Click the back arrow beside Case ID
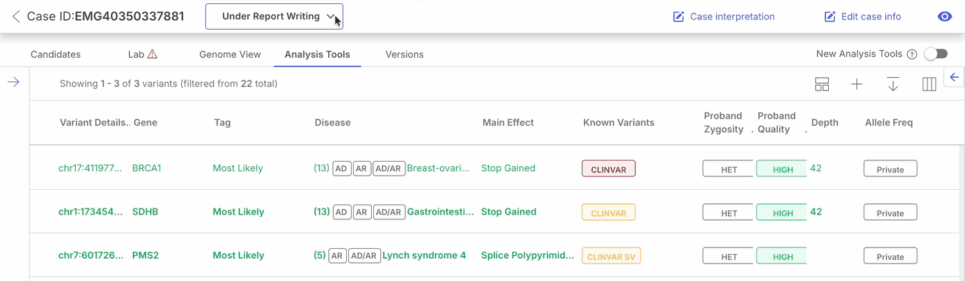Screen dimensions: 965x281 tap(16, 17)
